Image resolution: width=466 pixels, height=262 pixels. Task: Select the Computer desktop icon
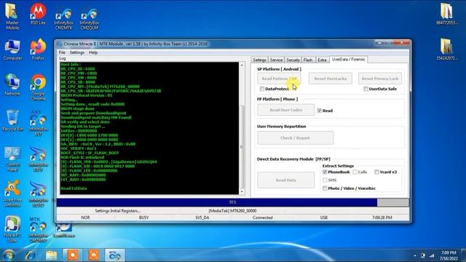[12, 50]
